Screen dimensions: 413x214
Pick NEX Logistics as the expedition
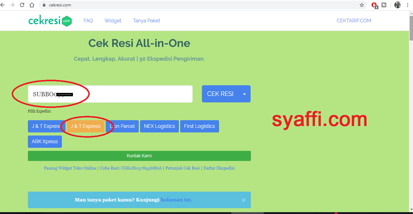[159, 126]
